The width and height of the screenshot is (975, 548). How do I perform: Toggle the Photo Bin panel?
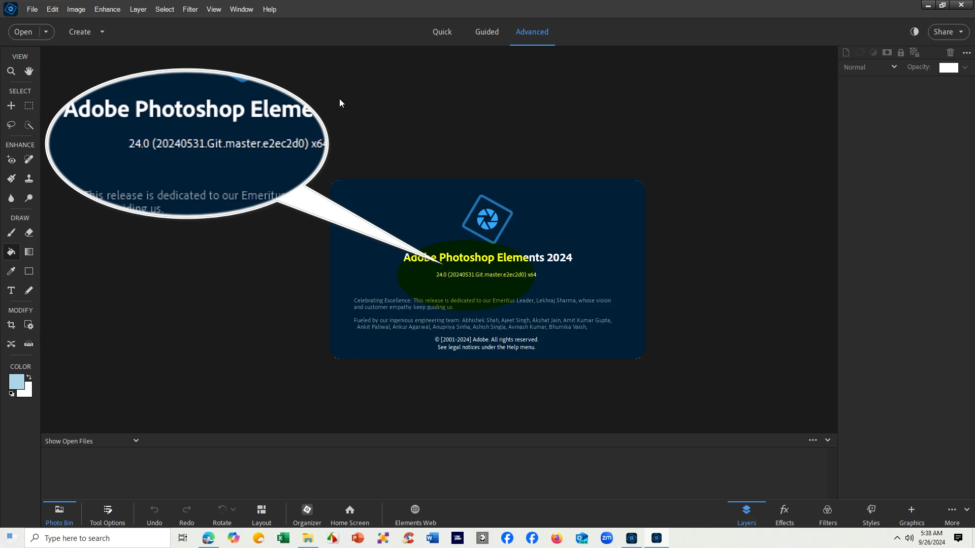click(x=59, y=515)
